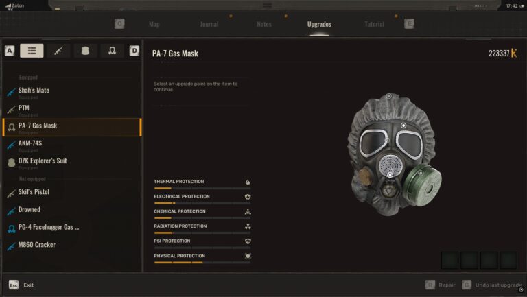Click the shotgun icon beside M860 Cracker

click(11, 246)
